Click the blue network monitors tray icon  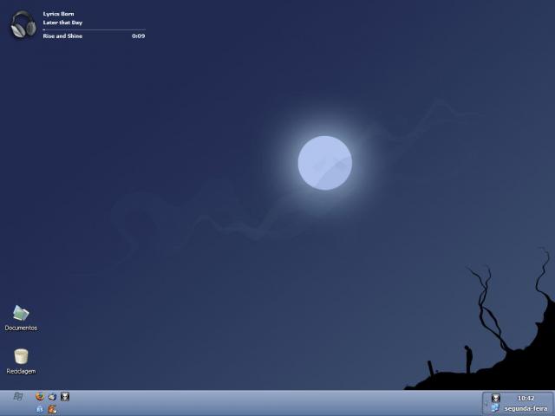[x=495, y=408]
